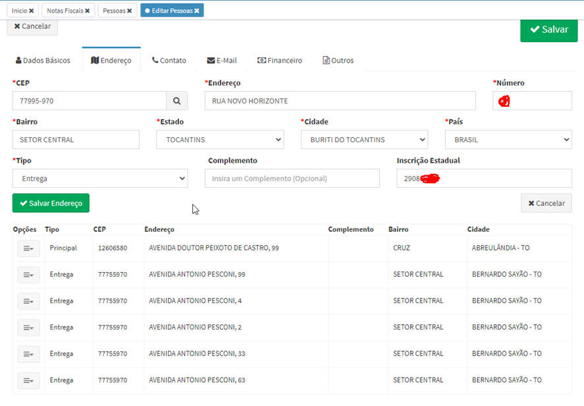Image resolution: width=584 pixels, height=406 pixels.
Task: Close the Notas Fiscais tab X icon
Action: (x=88, y=11)
